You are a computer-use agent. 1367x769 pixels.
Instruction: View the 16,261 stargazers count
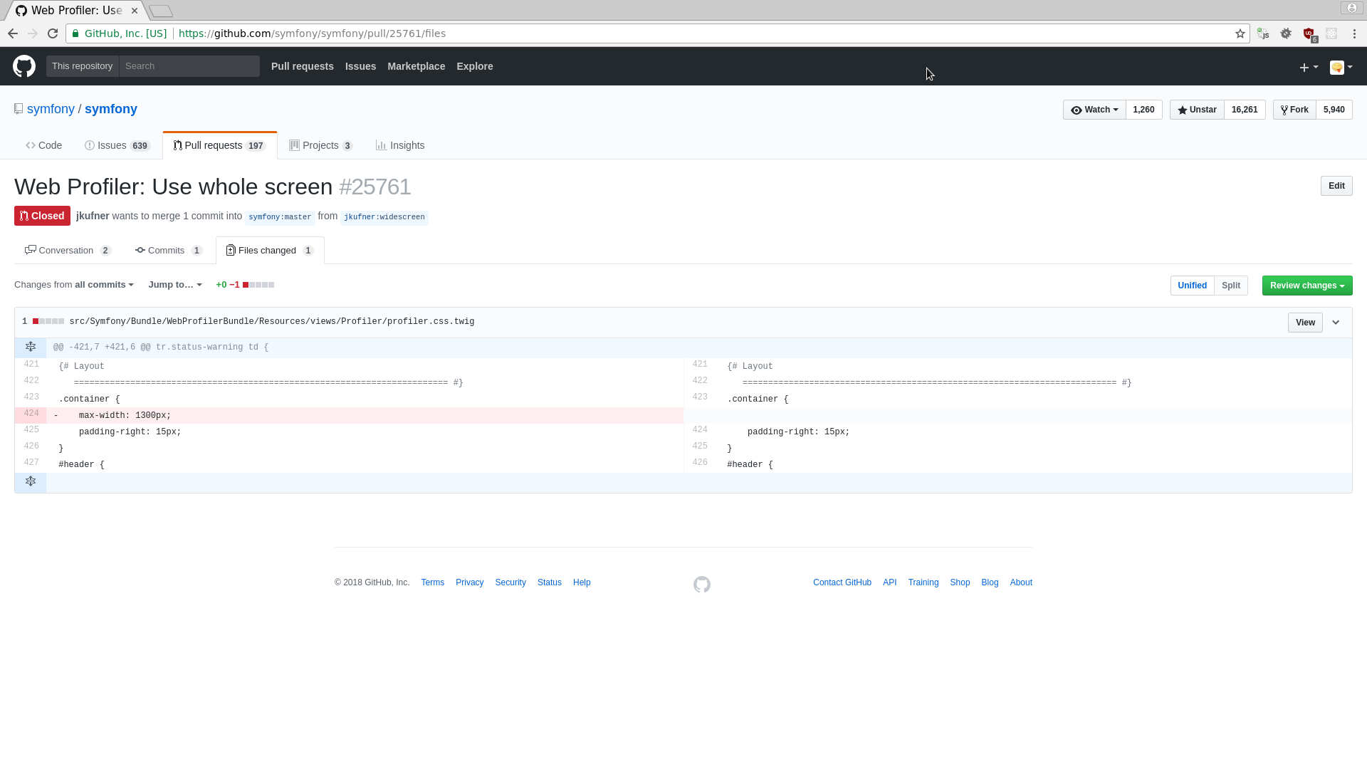1245,110
